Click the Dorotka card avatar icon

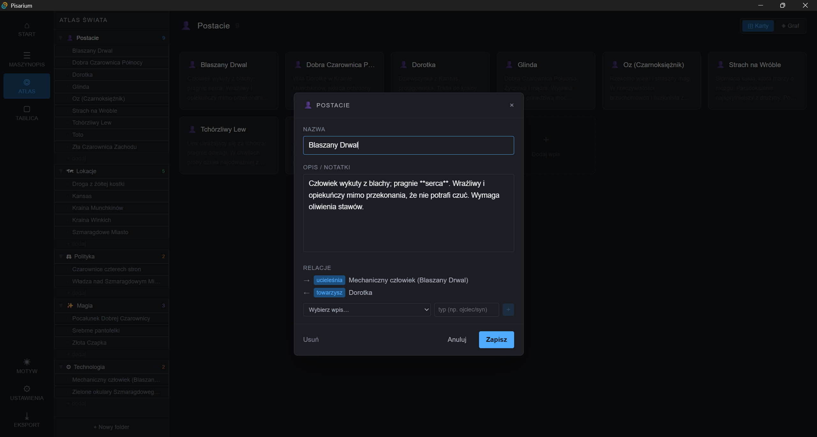(x=403, y=65)
